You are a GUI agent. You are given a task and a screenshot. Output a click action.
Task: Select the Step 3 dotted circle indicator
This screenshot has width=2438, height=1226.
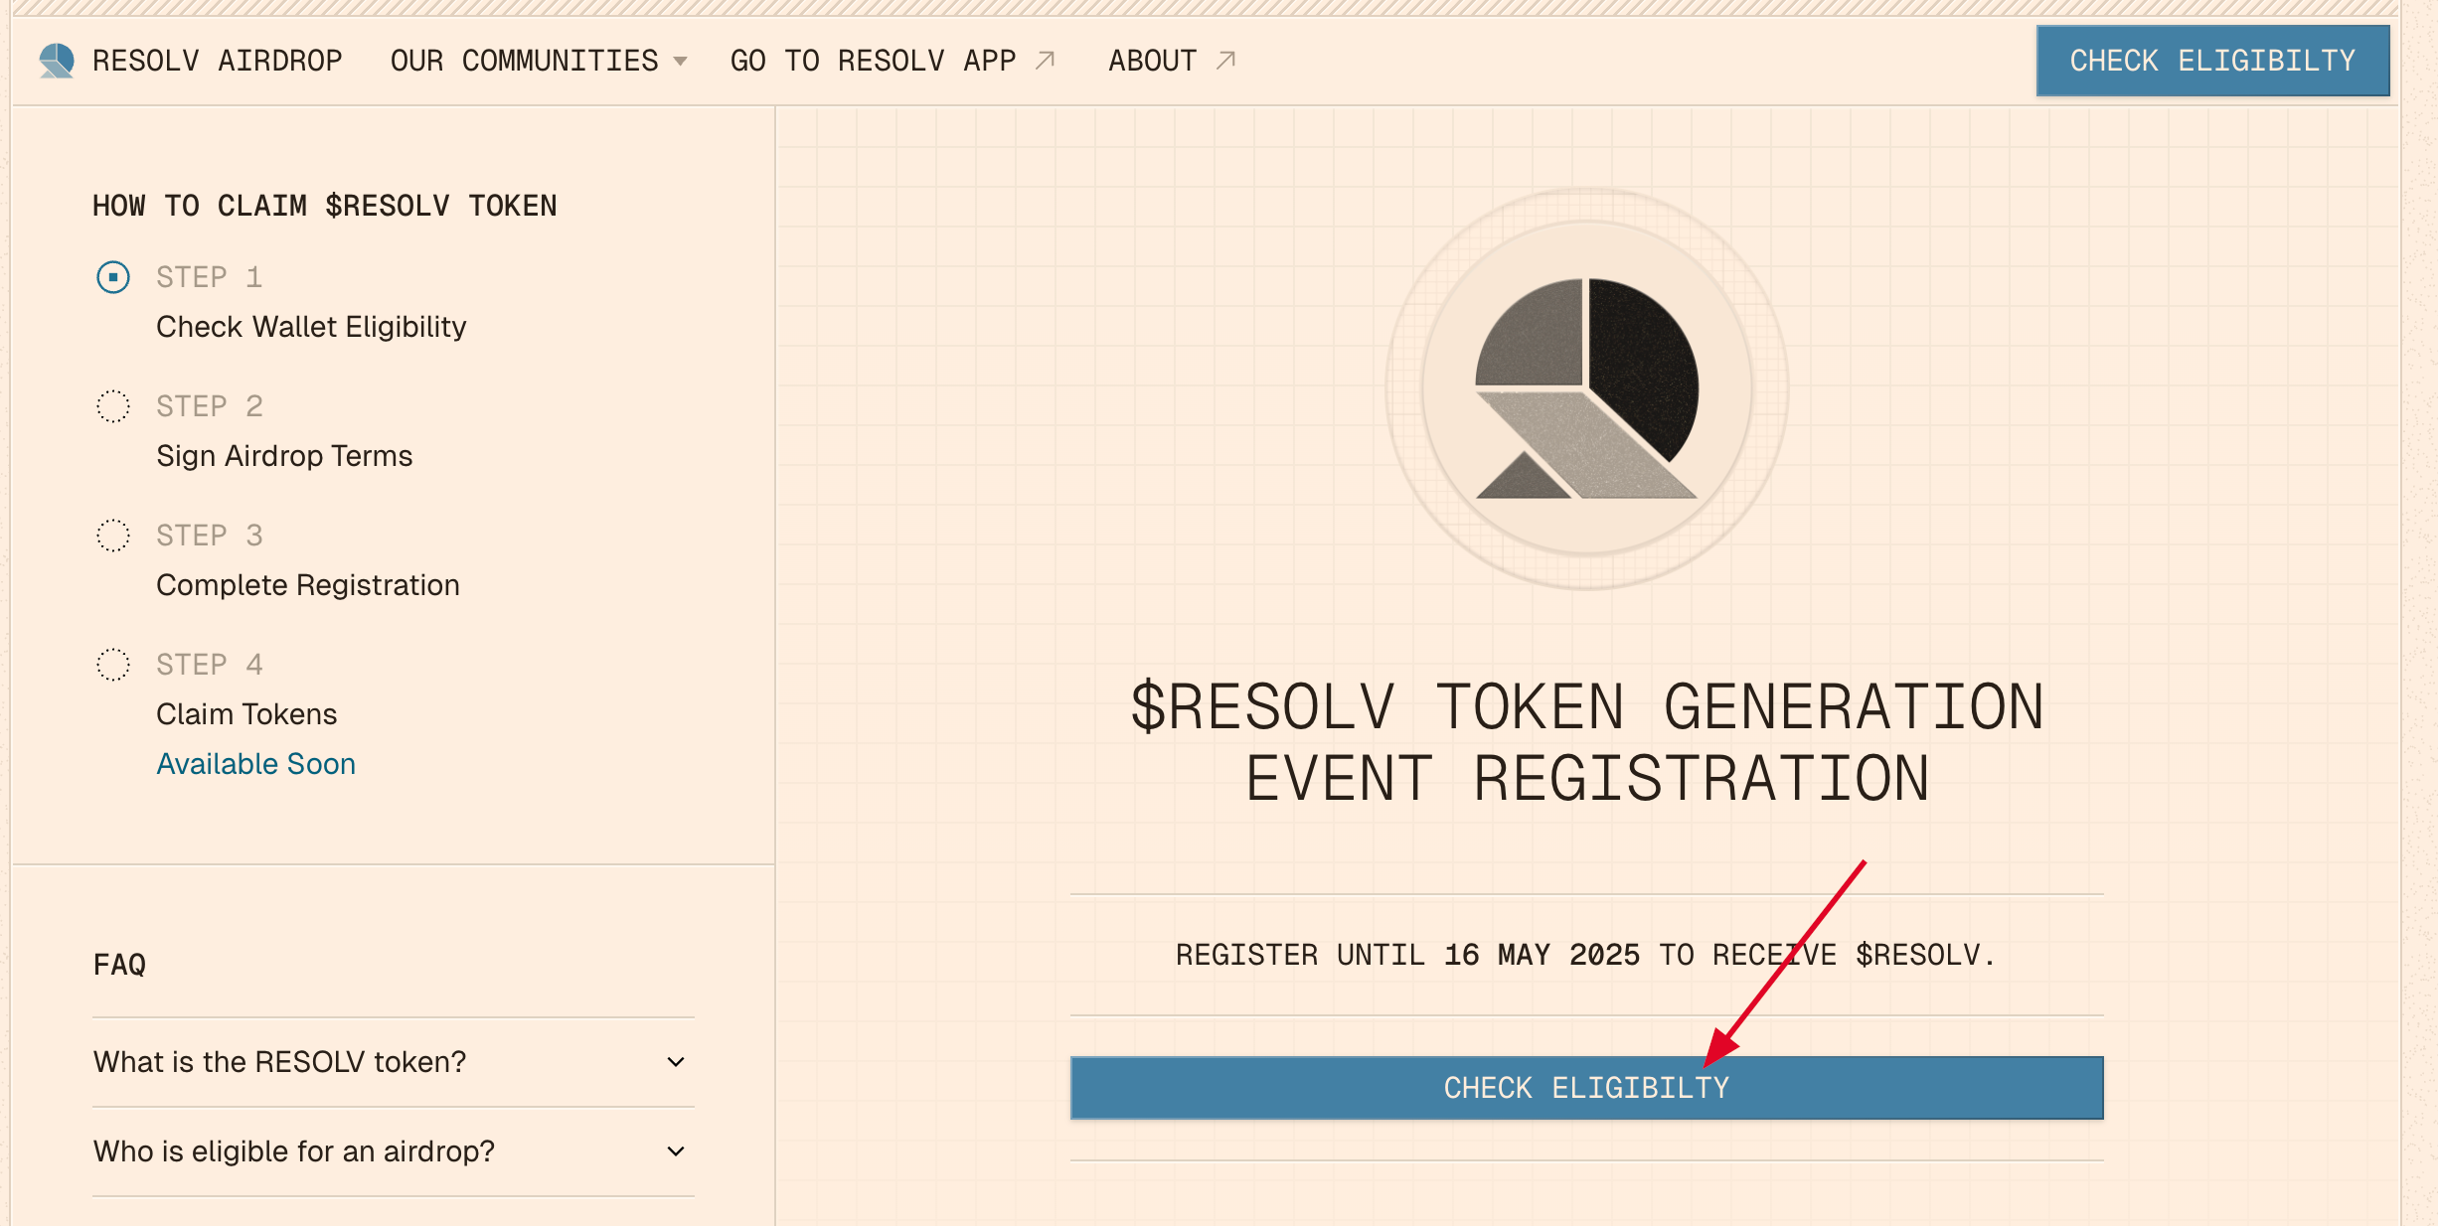click(113, 536)
